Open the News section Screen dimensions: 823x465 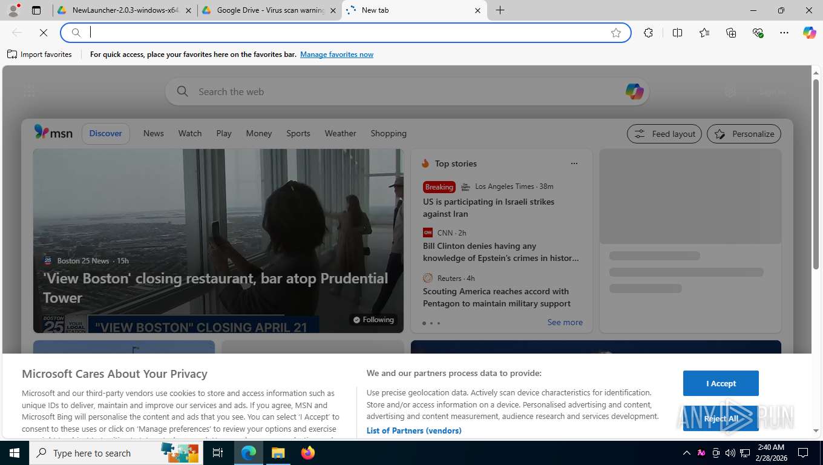tap(154, 133)
